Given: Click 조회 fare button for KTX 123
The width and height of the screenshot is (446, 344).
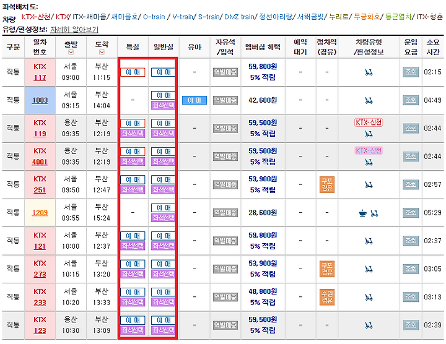Looking at the screenshot, I should pos(411,325).
